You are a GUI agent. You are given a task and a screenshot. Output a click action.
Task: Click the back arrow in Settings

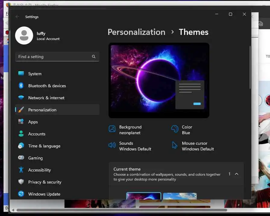tap(17, 17)
